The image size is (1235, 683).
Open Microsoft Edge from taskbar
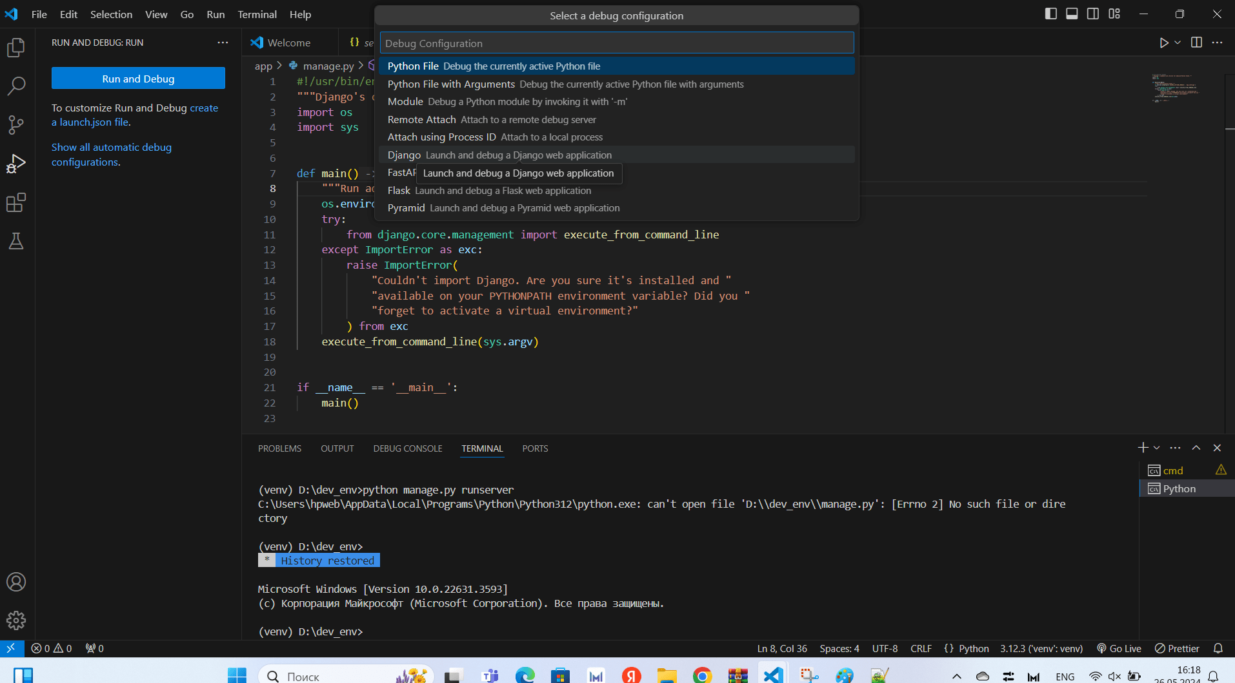point(525,675)
